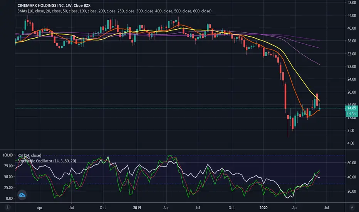Select the SMAs indicator legend
This screenshot has height=212, width=359.
(114, 11)
